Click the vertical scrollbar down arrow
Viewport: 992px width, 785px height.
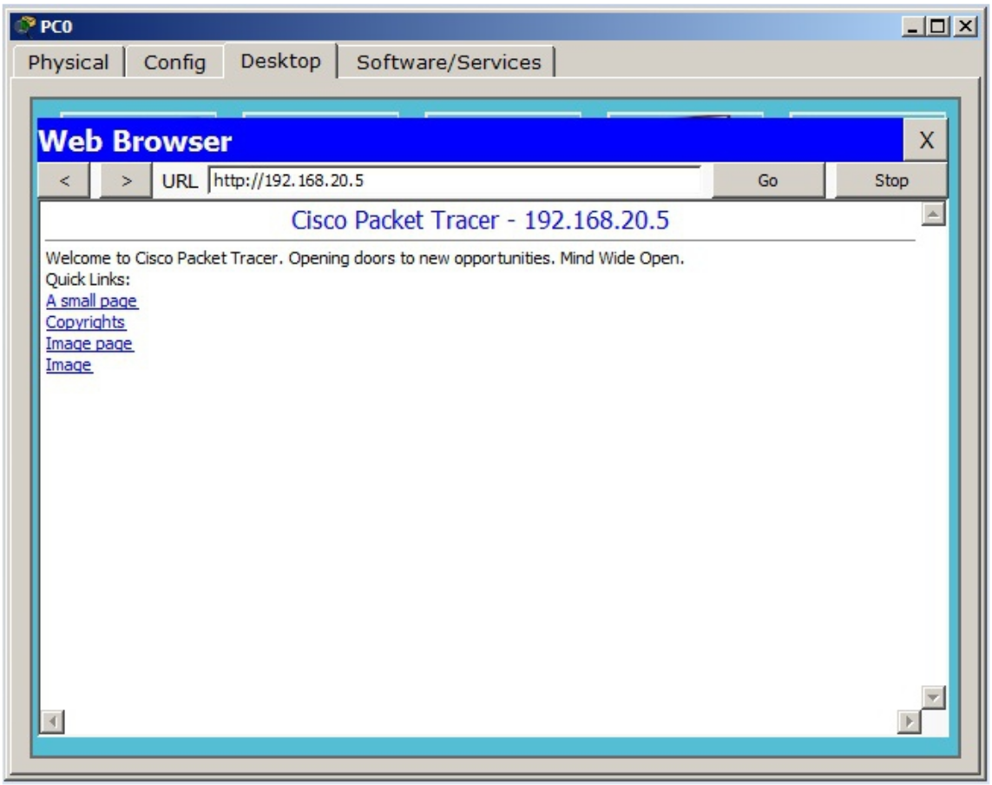tap(933, 696)
